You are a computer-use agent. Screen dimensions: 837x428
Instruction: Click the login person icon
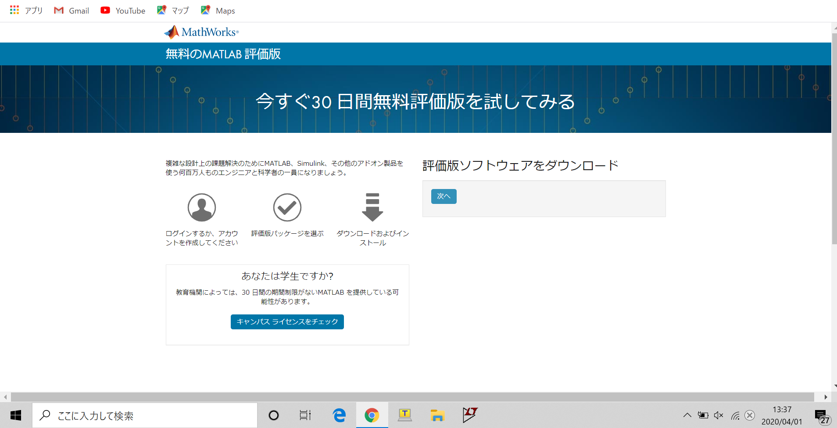pos(202,207)
